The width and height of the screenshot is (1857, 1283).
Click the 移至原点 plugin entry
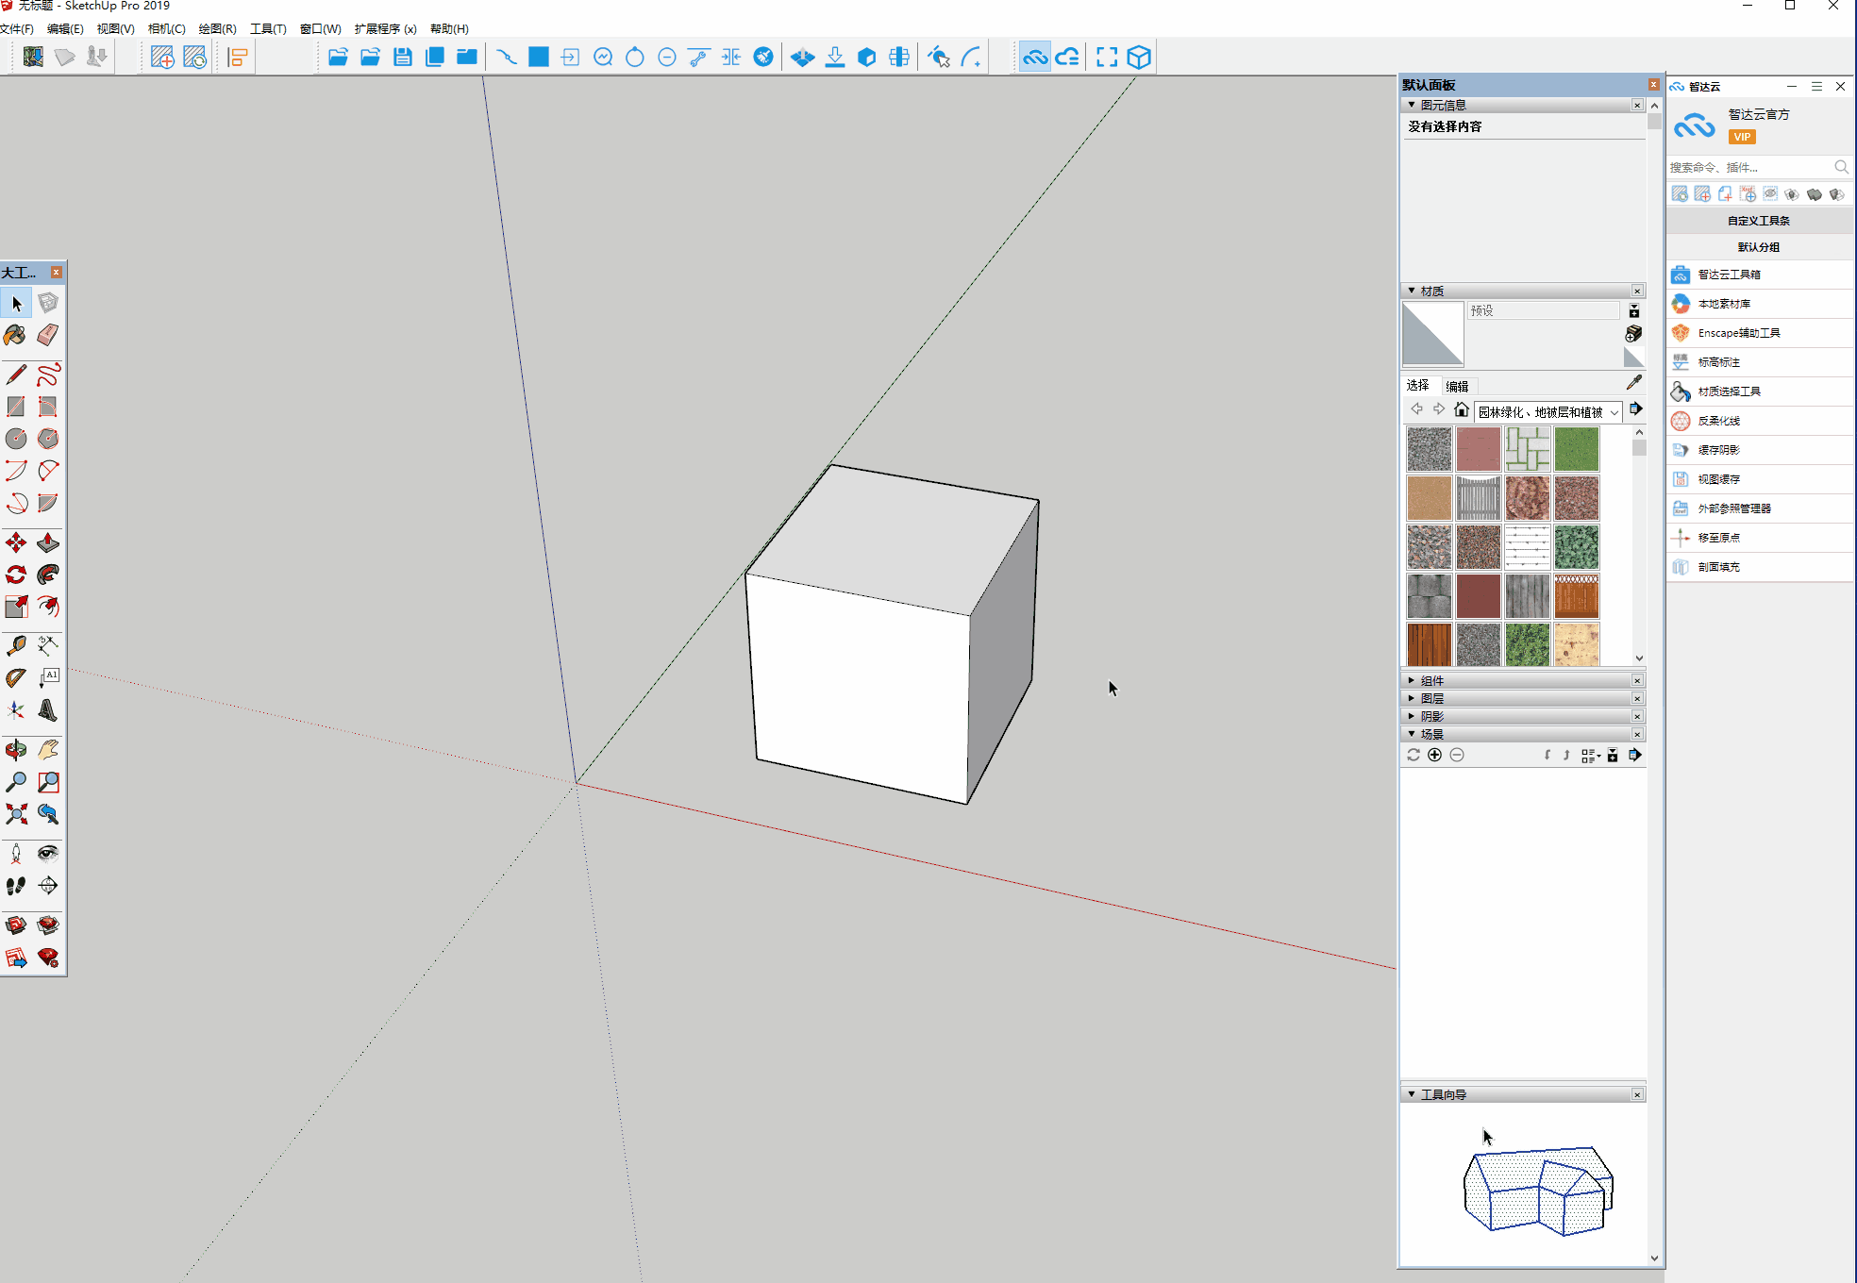(1718, 538)
